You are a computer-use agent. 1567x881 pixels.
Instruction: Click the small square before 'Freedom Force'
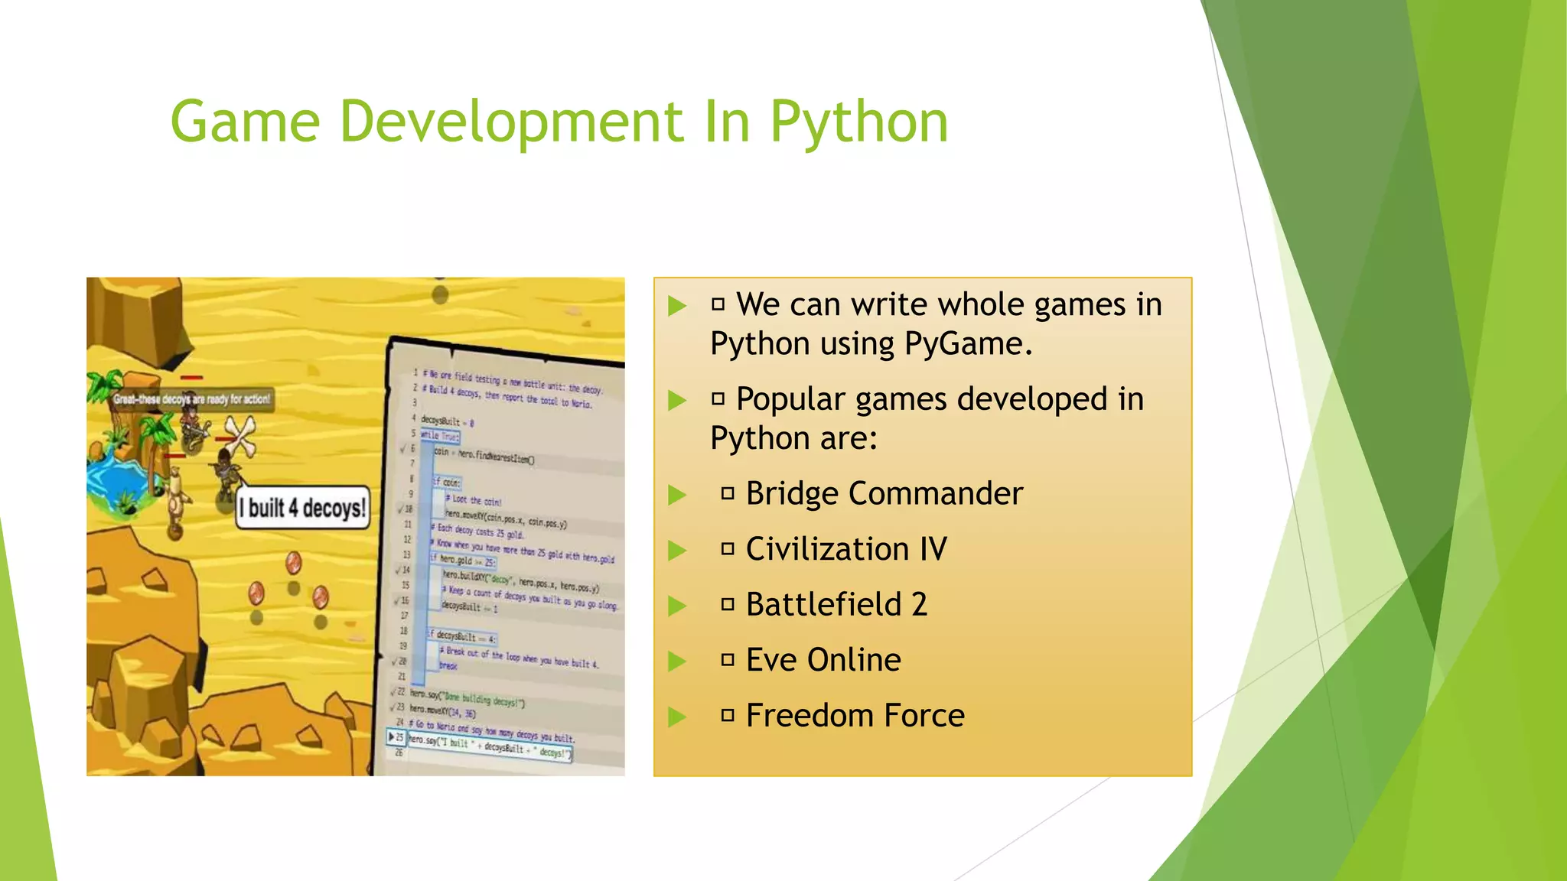[x=728, y=716]
